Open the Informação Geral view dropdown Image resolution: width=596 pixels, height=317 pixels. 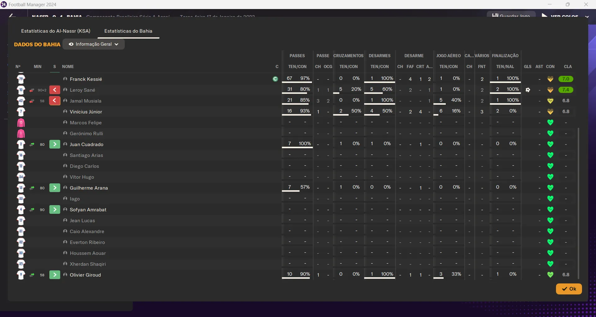tap(94, 44)
